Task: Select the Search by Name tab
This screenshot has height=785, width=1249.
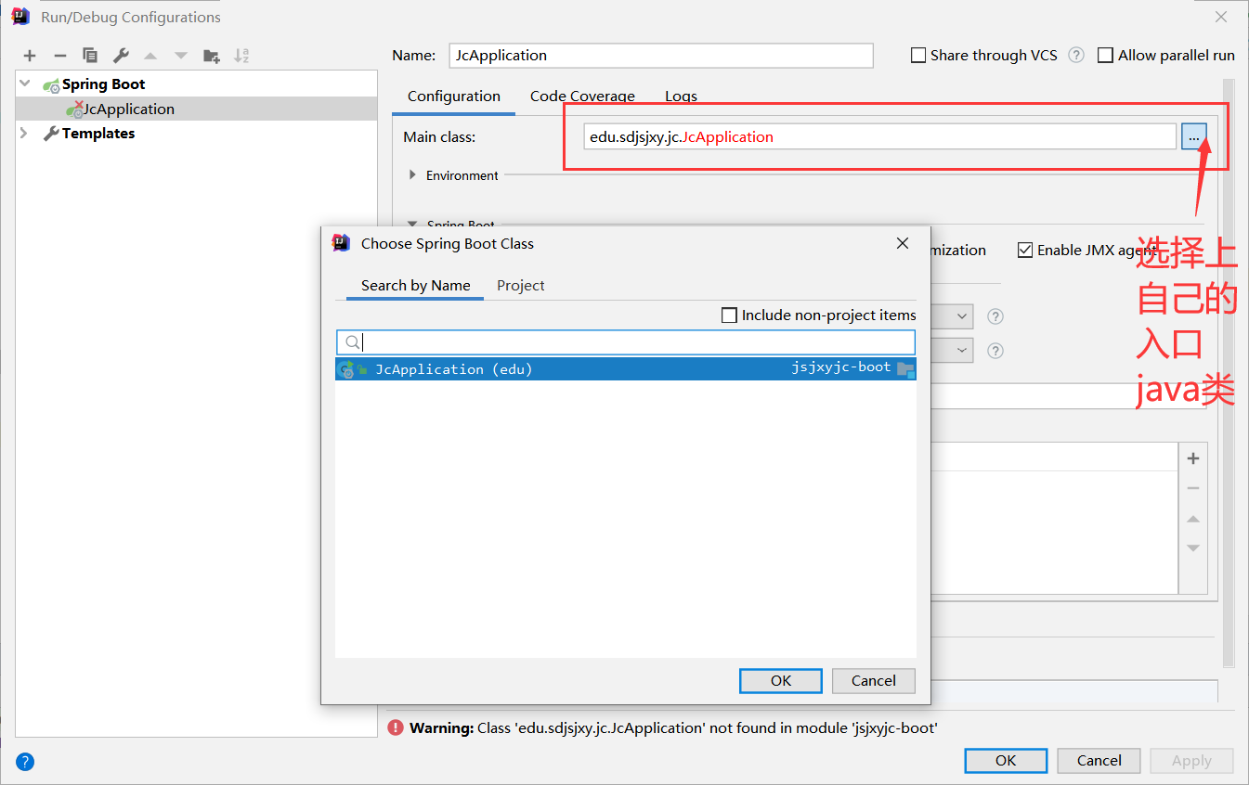Action: coord(416,286)
